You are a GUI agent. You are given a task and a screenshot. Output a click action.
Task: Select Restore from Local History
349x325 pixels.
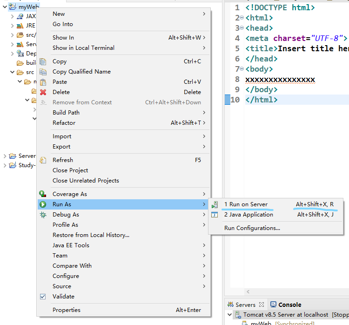[x=124, y=235]
